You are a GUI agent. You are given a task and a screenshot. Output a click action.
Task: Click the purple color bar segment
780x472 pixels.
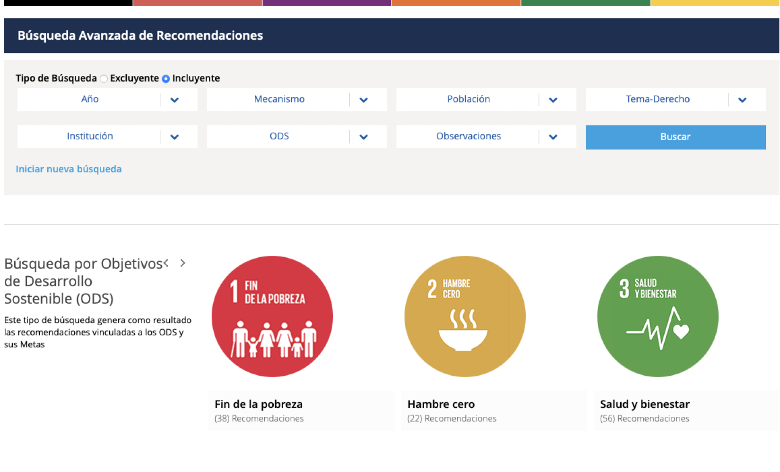tap(327, 3)
